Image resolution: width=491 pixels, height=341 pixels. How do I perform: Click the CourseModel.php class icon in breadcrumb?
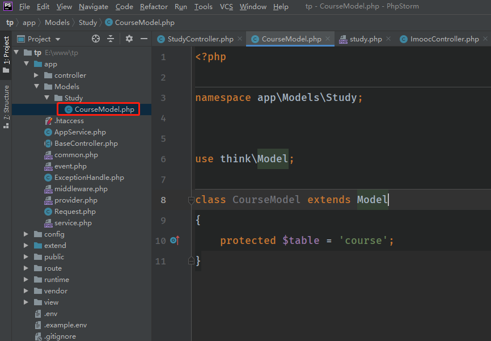click(109, 23)
